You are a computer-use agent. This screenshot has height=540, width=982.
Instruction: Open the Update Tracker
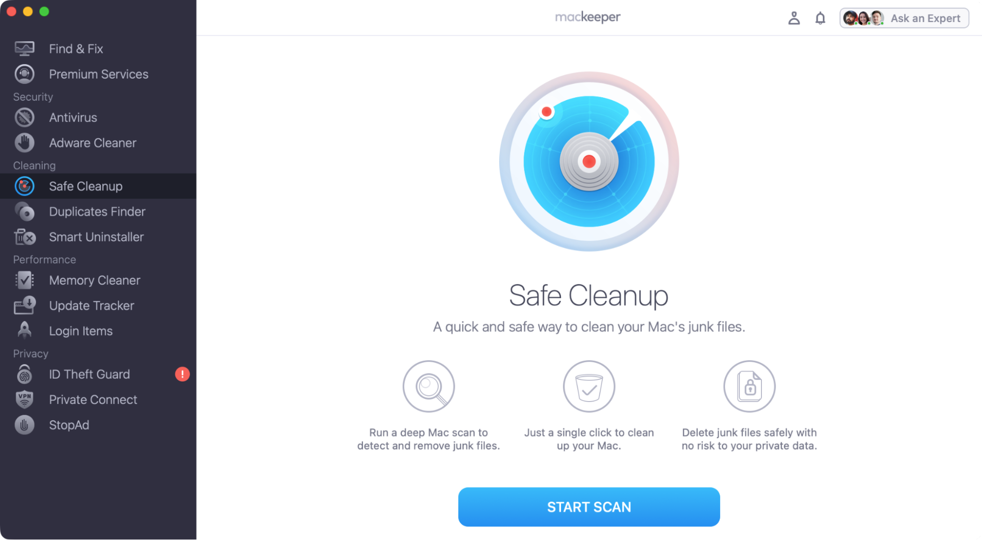[91, 305]
